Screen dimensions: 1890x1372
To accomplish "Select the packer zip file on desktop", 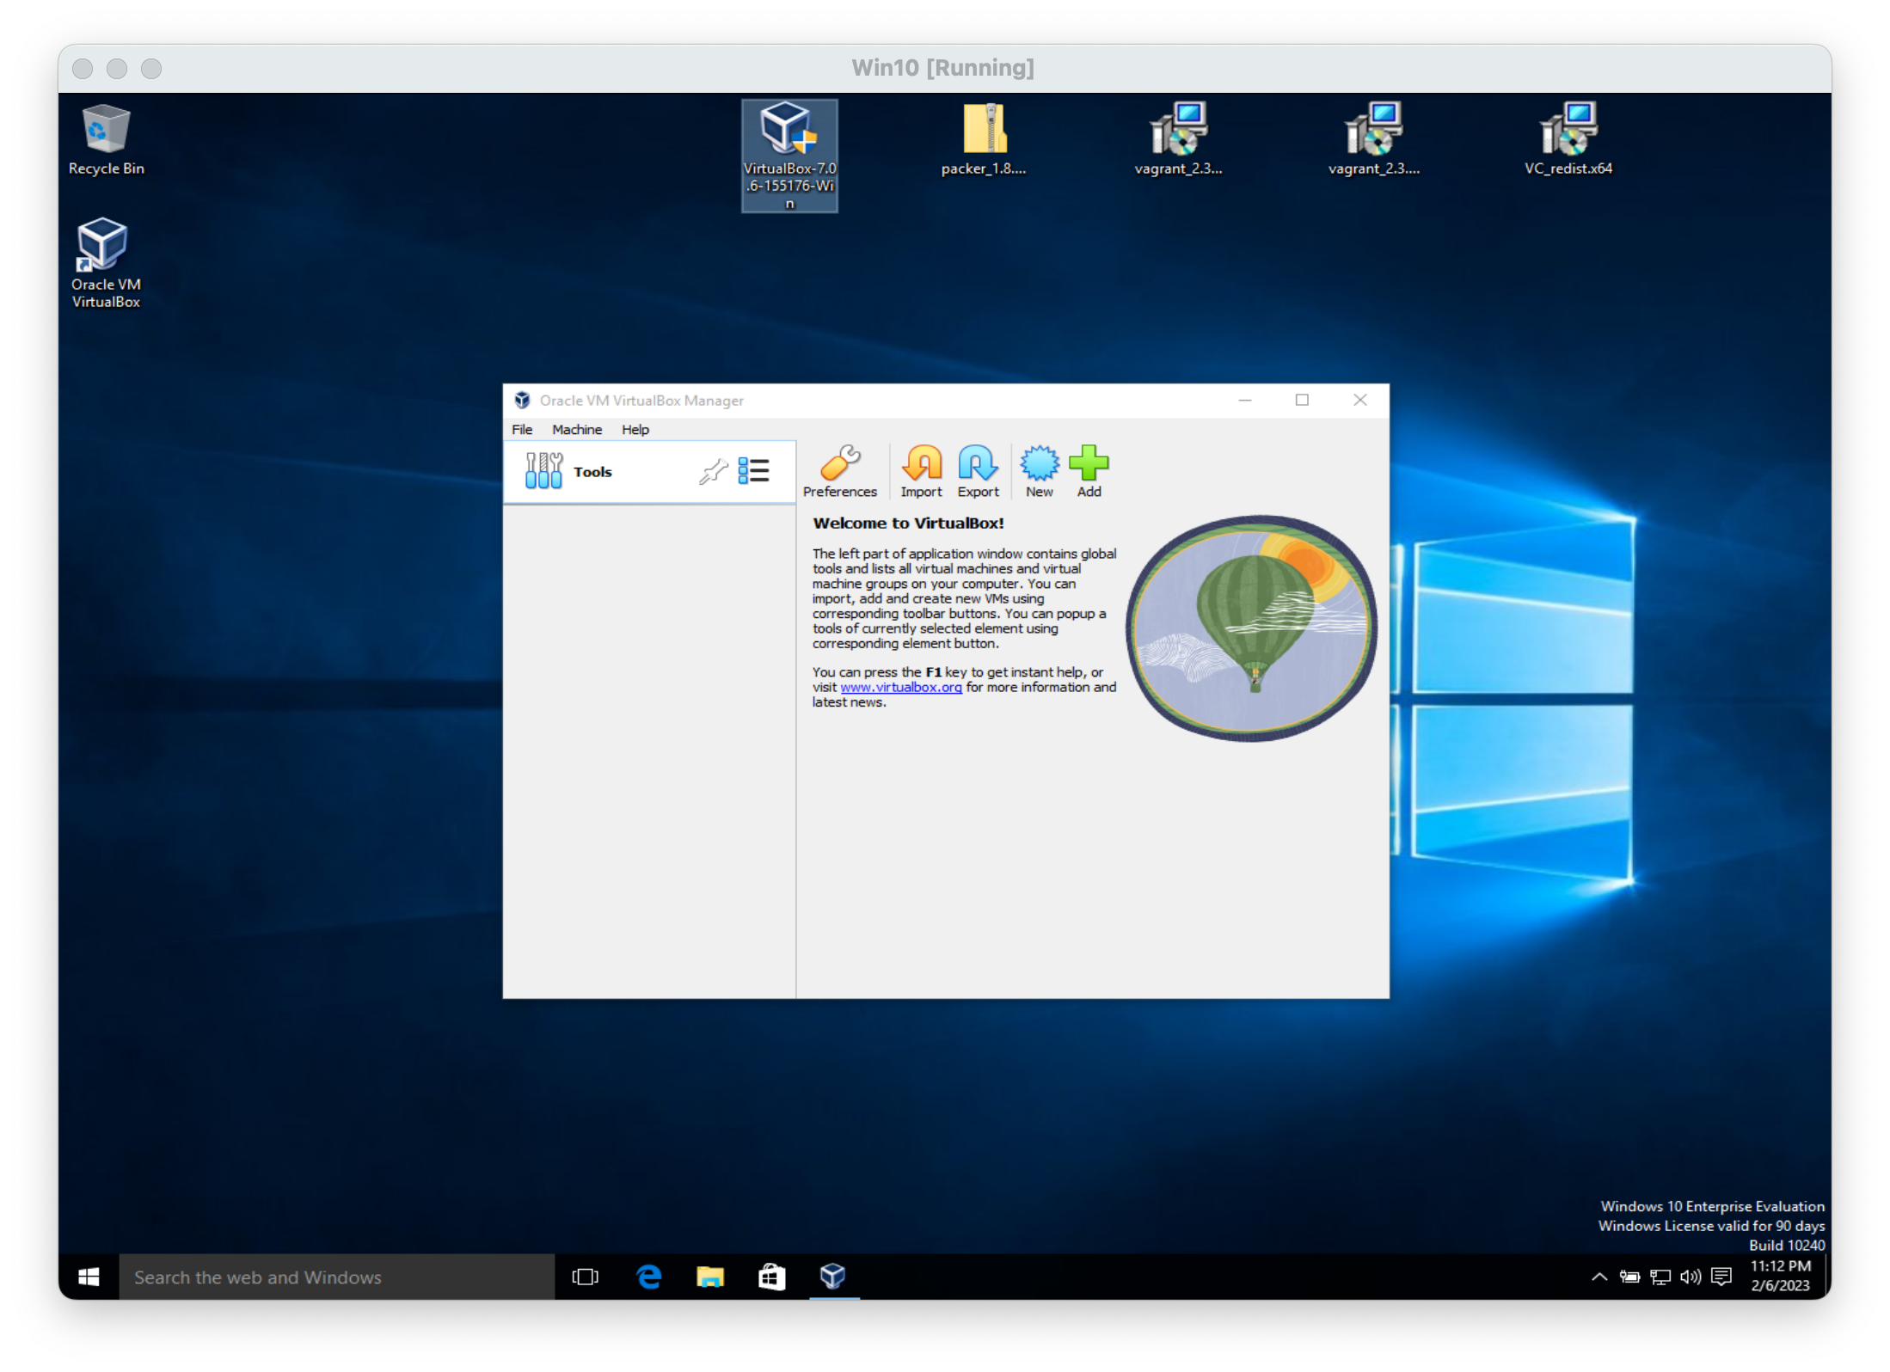I will tap(984, 138).
